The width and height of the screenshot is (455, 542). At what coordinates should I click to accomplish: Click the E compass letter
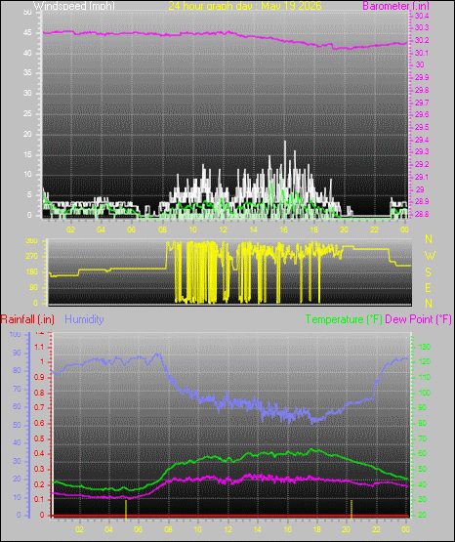coord(429,287)
